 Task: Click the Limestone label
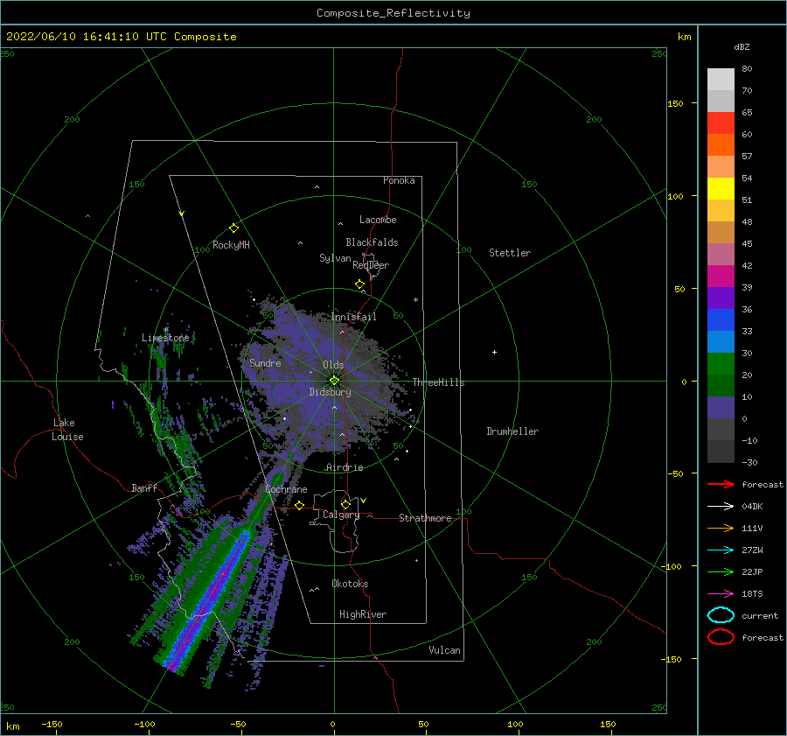(165, 338)
